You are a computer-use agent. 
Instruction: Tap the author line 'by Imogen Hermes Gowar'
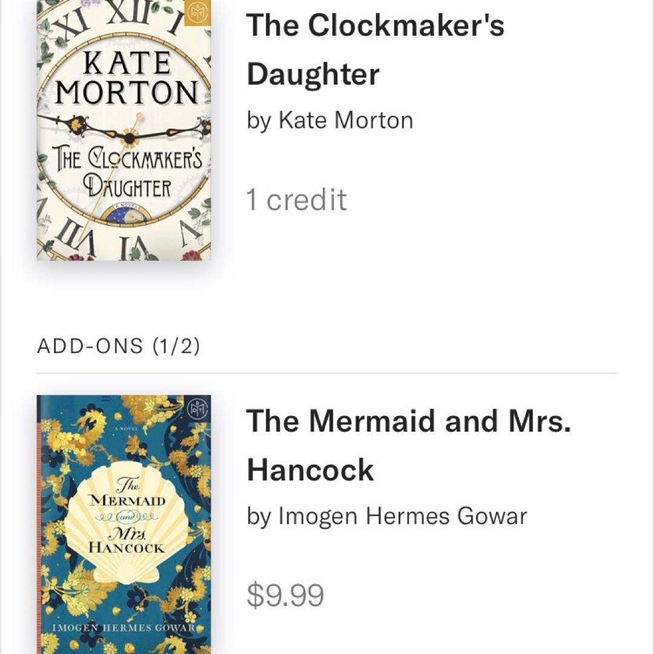coord(386,517)
